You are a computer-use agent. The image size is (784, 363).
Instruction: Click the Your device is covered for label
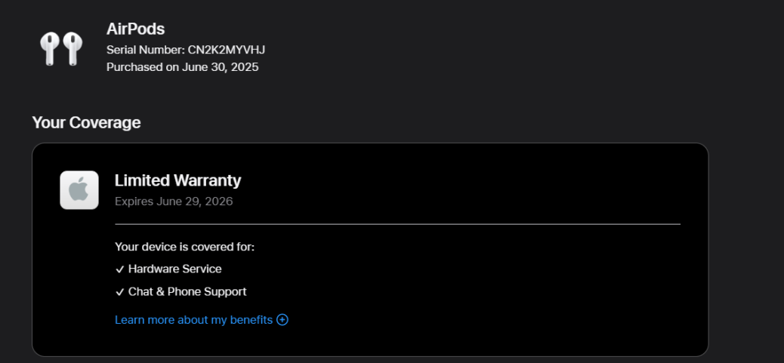[x=184, y=247]
